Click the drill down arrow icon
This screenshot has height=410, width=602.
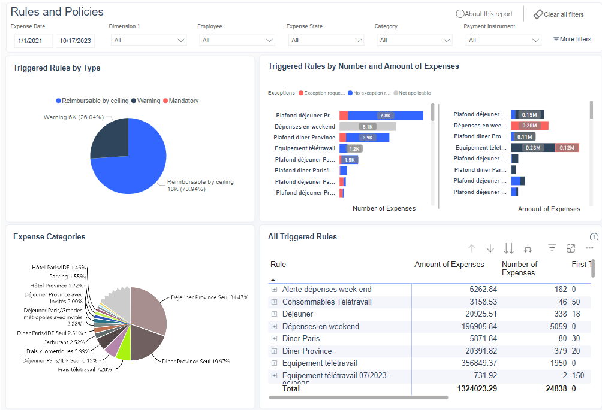point(490,248)
